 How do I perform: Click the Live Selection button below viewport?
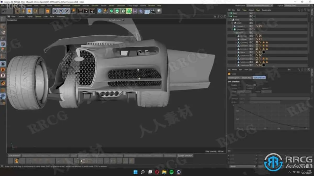coord(14,156)
